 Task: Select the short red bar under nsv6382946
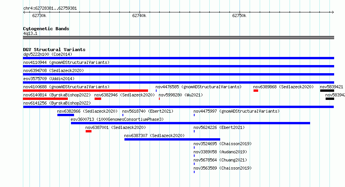point(98,99)
